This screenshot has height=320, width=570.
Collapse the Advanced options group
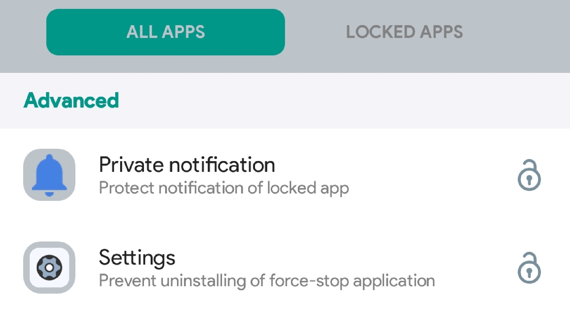pos(71,101)
